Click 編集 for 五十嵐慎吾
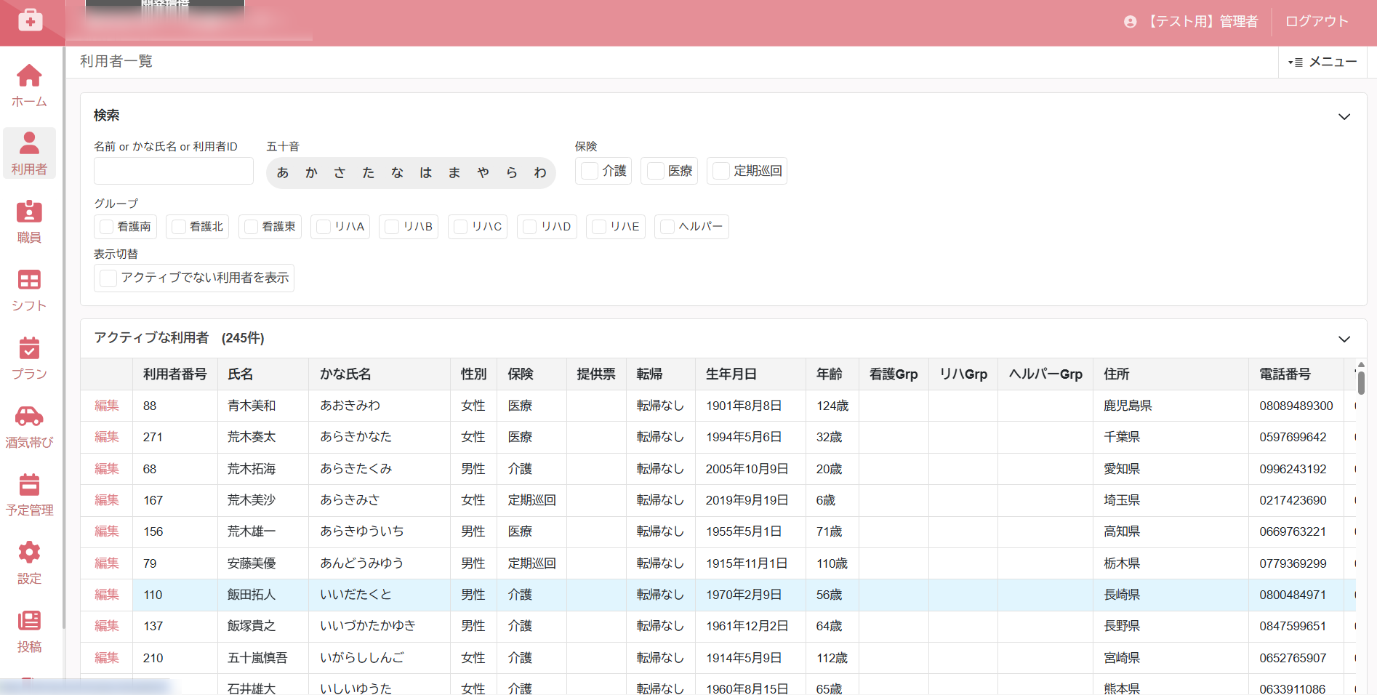The image size is (1377, 695). (x=107, y=658)
